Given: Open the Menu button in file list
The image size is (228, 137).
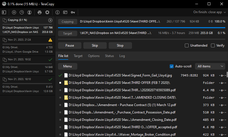Looking at the screenshot, I should point(68,66).
